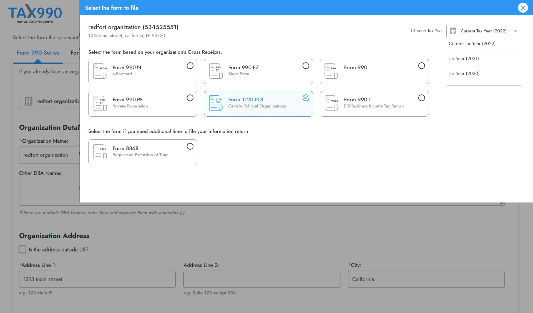Click the calendar icon in tax year selector

click(x=453, y=31)
